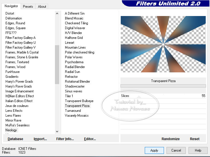Screen dimensions: 210x157
Task: Choose Polar checkered tiling filter
Action: click(x=80, y=52)
